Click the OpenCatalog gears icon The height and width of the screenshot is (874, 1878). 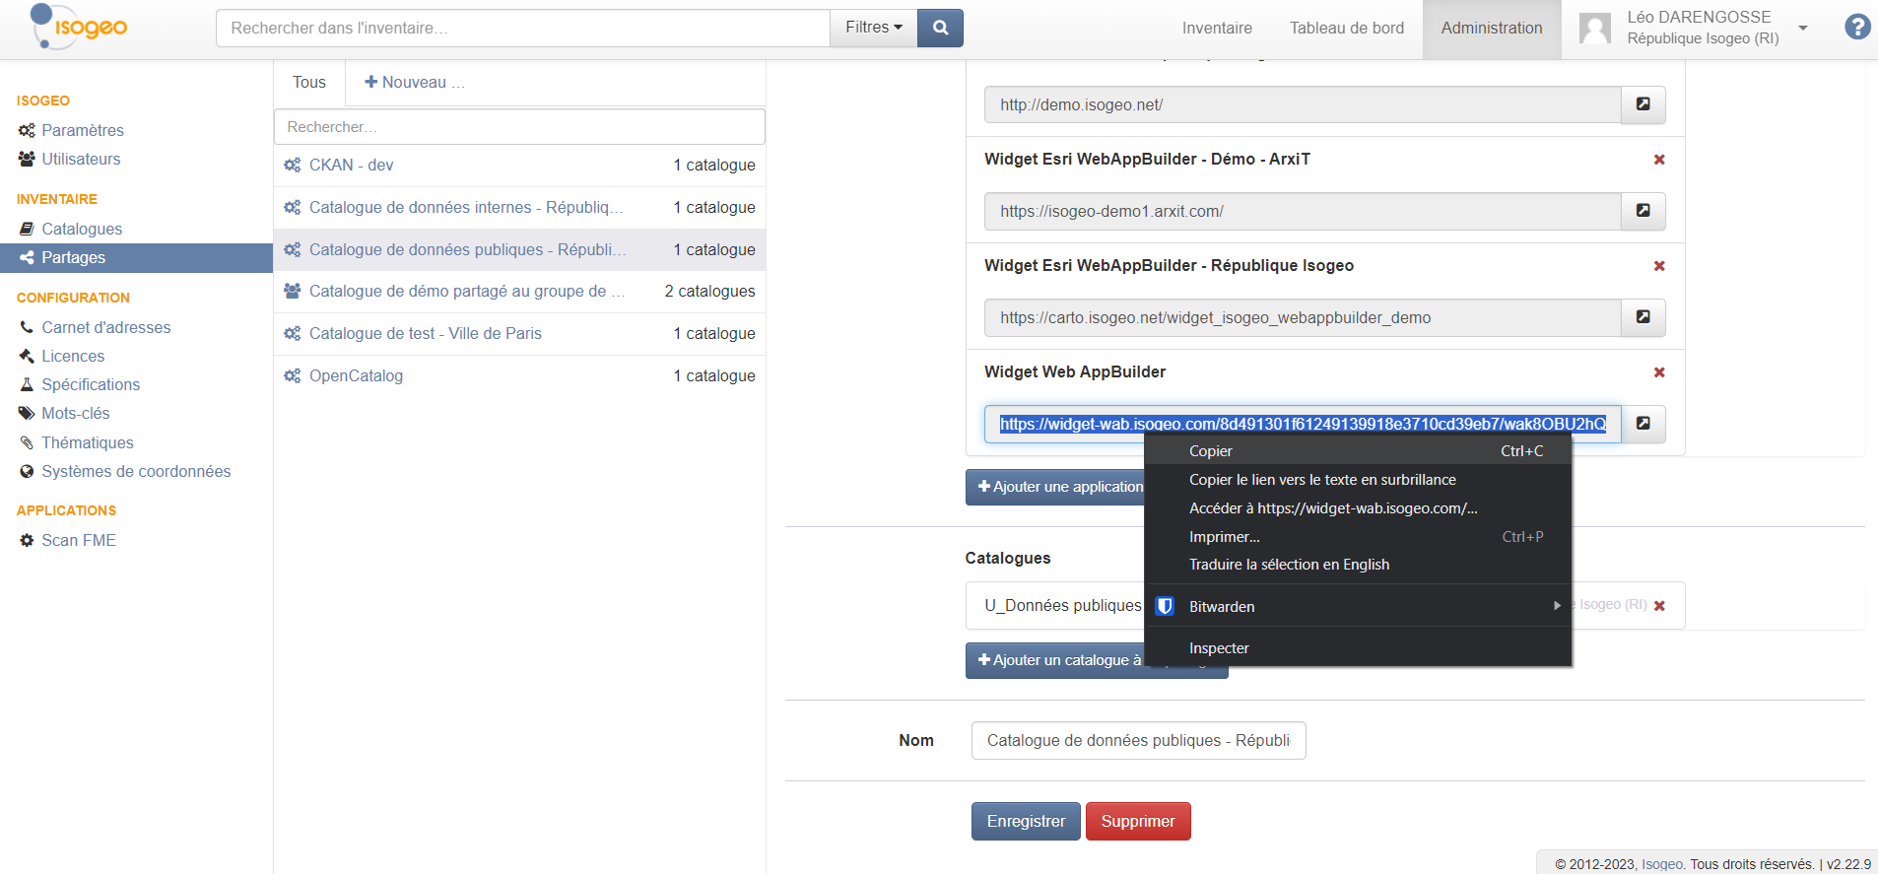coord(293,375)
